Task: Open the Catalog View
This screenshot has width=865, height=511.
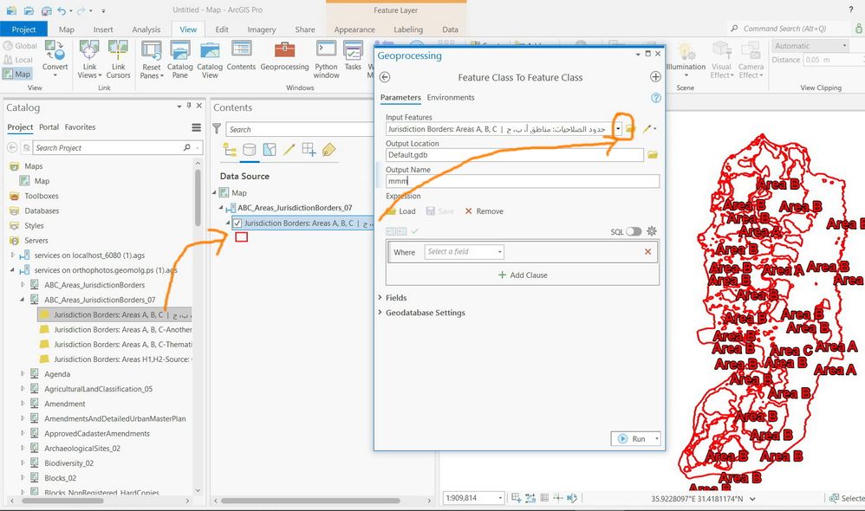Action: [x=210, y=59]
